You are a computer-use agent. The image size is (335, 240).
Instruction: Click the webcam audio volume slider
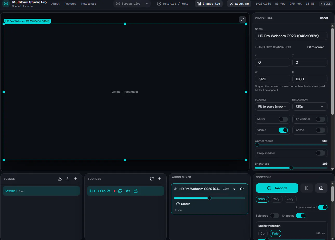(209, 198)
